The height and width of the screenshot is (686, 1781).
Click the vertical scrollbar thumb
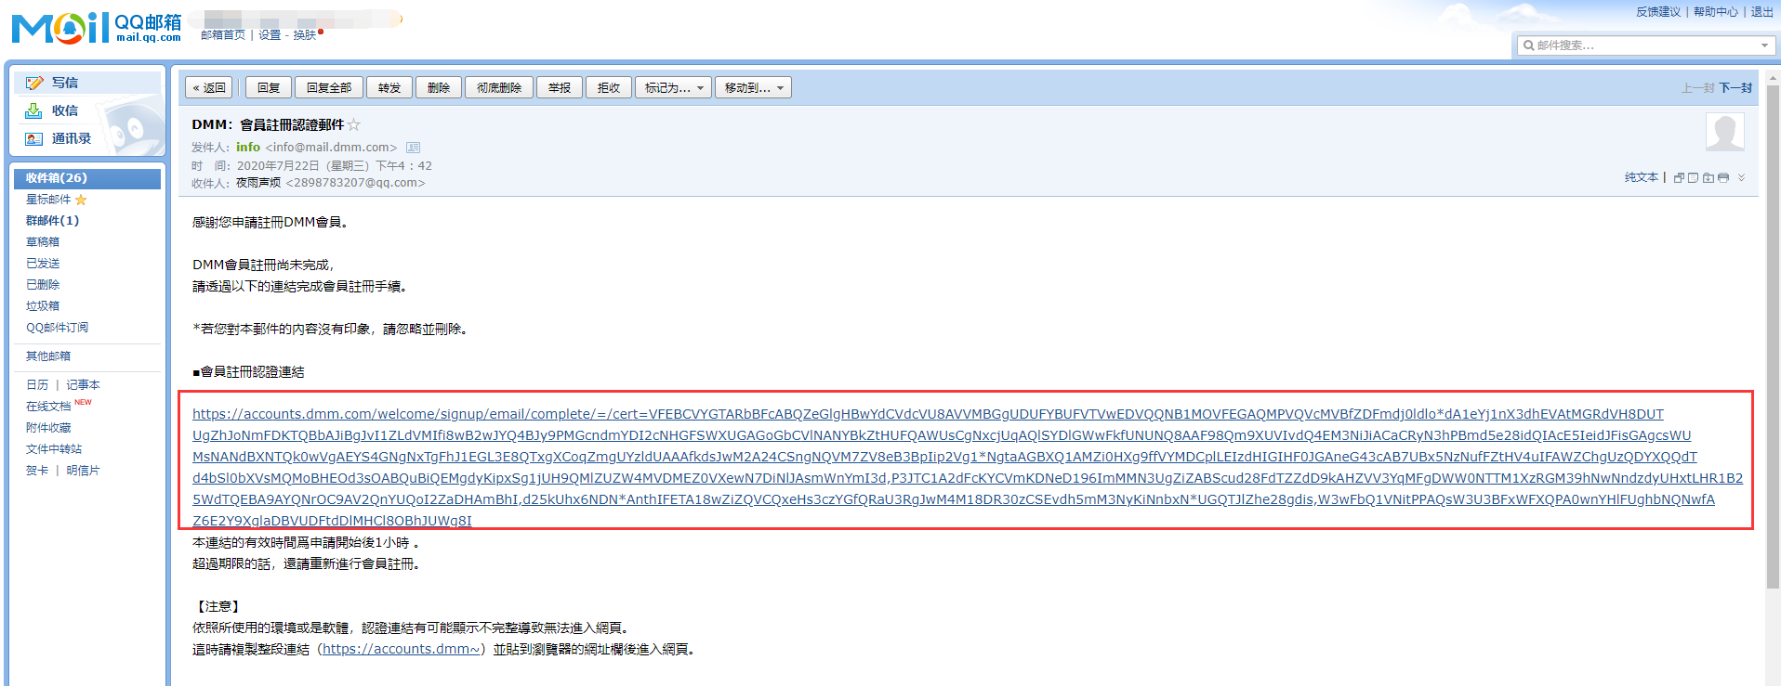[x=1773, y=337]
